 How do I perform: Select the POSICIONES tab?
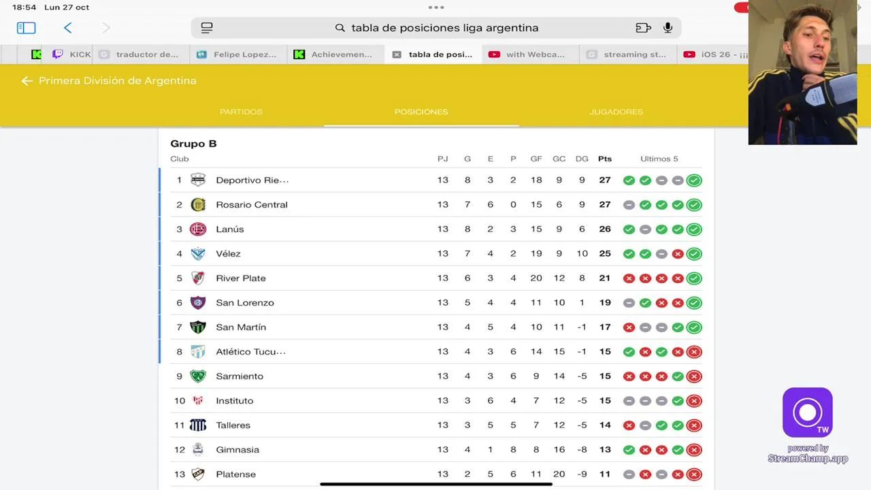point(421,112)
